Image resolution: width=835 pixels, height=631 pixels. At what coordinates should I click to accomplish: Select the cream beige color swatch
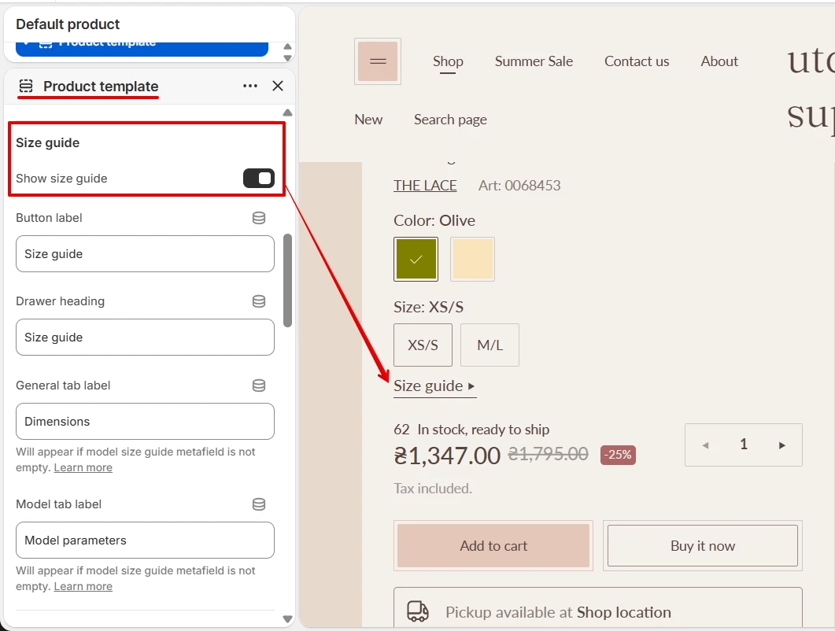472,260
